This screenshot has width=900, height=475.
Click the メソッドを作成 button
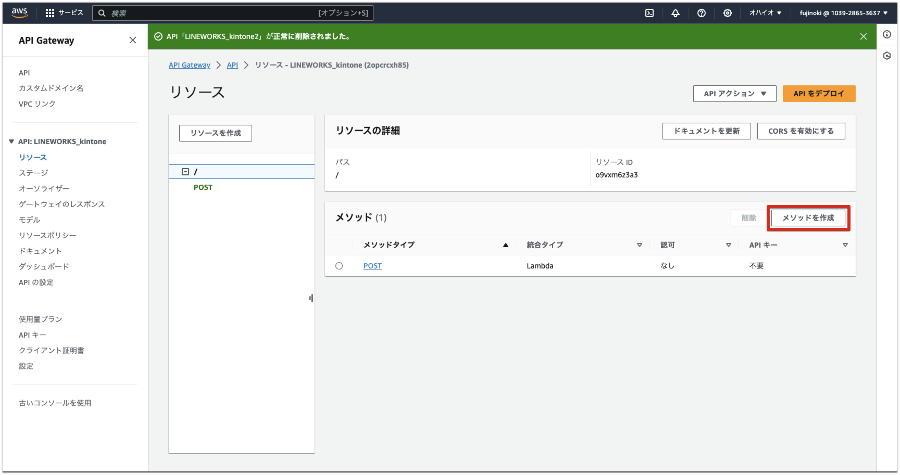tap(808, 218)
